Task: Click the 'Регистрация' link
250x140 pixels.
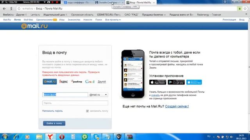Action: click(229, 20)
